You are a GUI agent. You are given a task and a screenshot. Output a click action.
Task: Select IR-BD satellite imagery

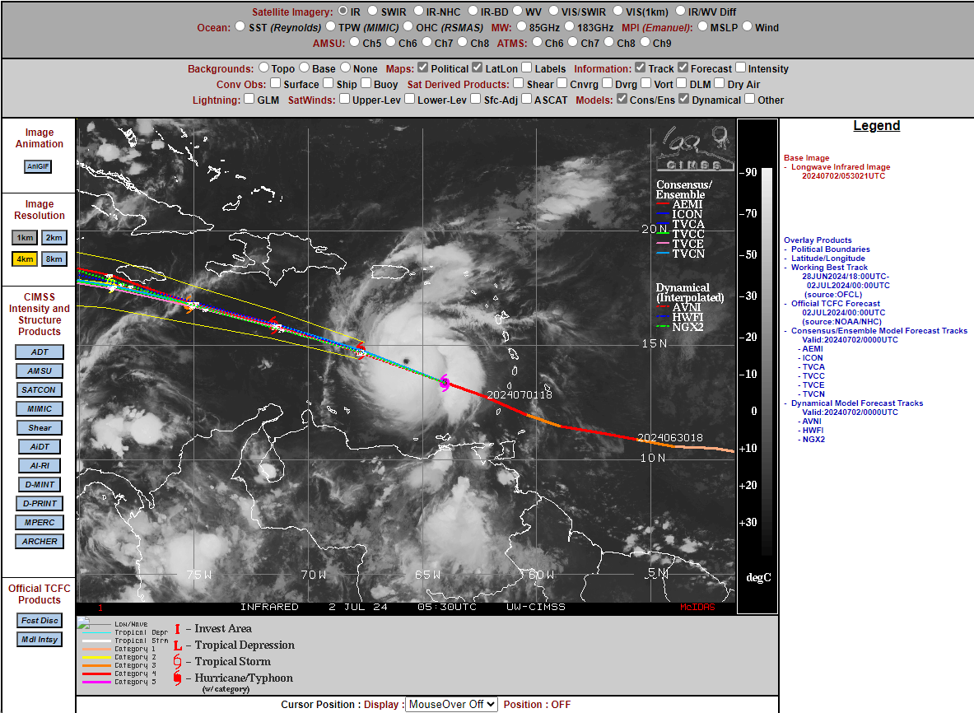(x=473, y=11)
